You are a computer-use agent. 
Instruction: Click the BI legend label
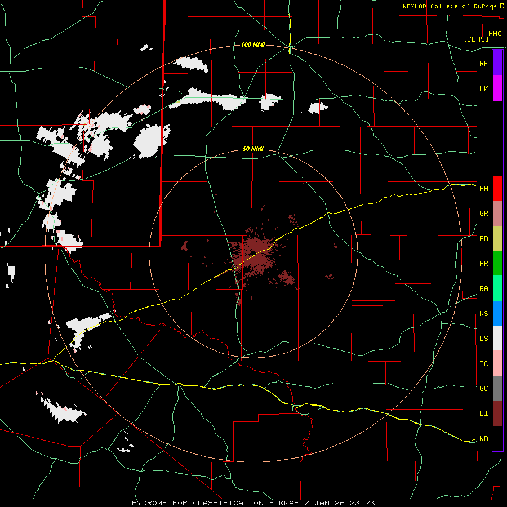click(x=483, y=413)
